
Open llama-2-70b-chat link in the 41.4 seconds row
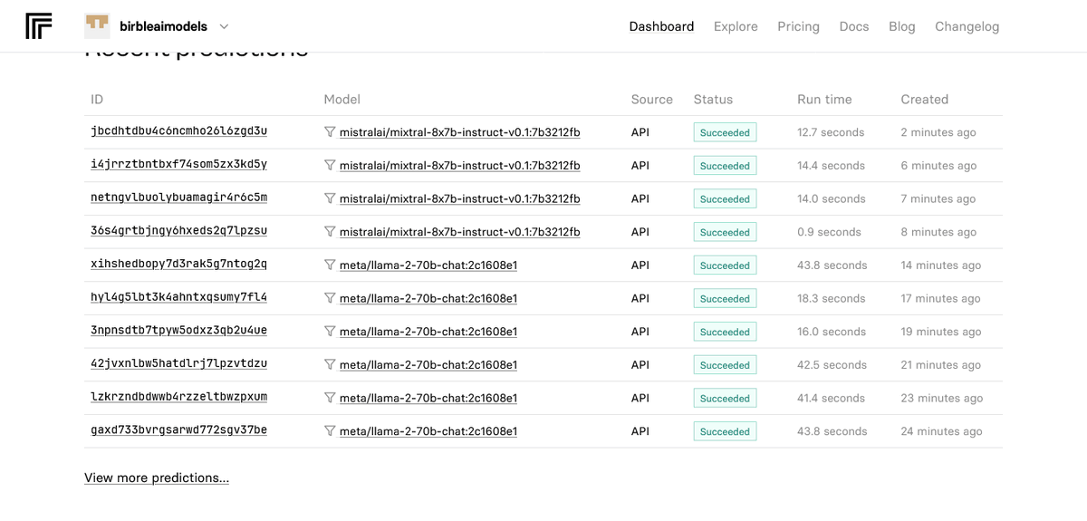coord(428,398)
